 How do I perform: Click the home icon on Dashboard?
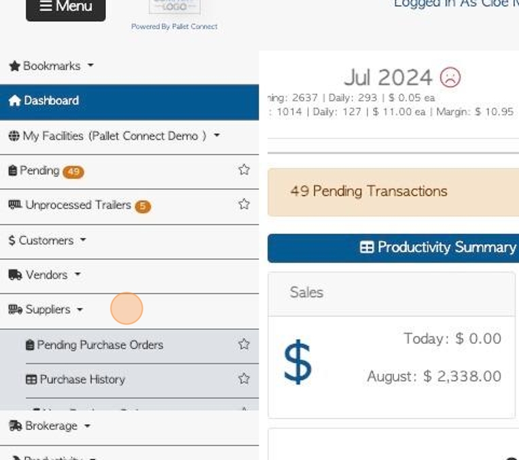pos(14,100)
